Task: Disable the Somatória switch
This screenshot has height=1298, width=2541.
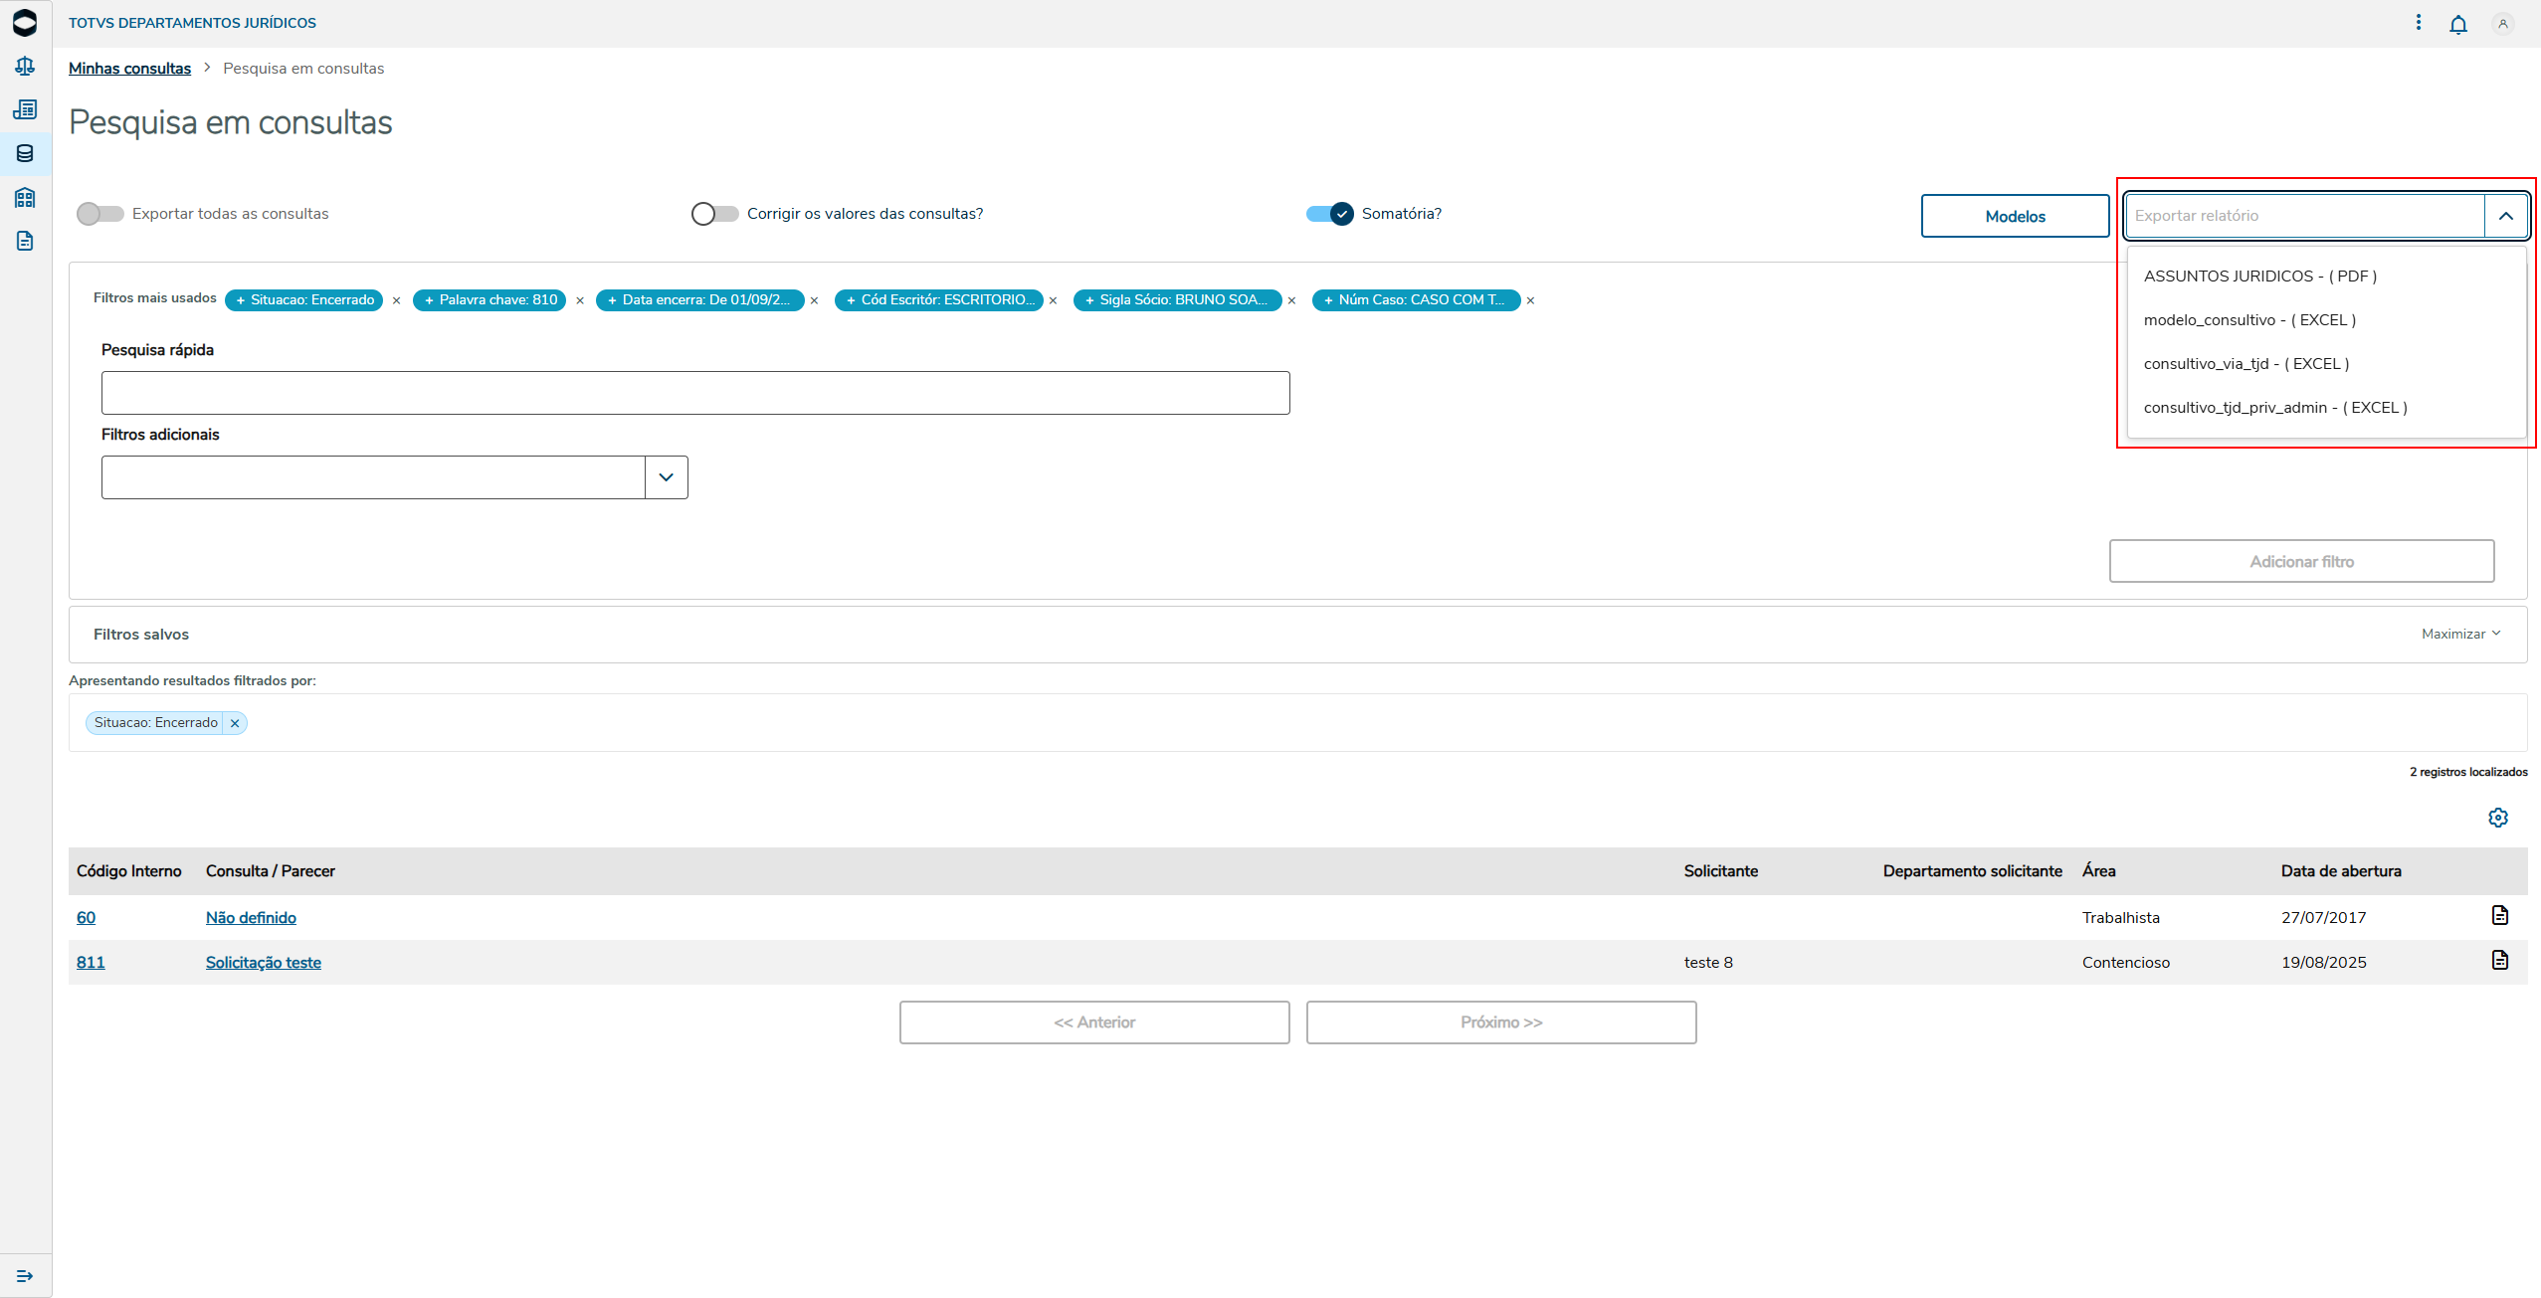Action: coord(1330,214)
